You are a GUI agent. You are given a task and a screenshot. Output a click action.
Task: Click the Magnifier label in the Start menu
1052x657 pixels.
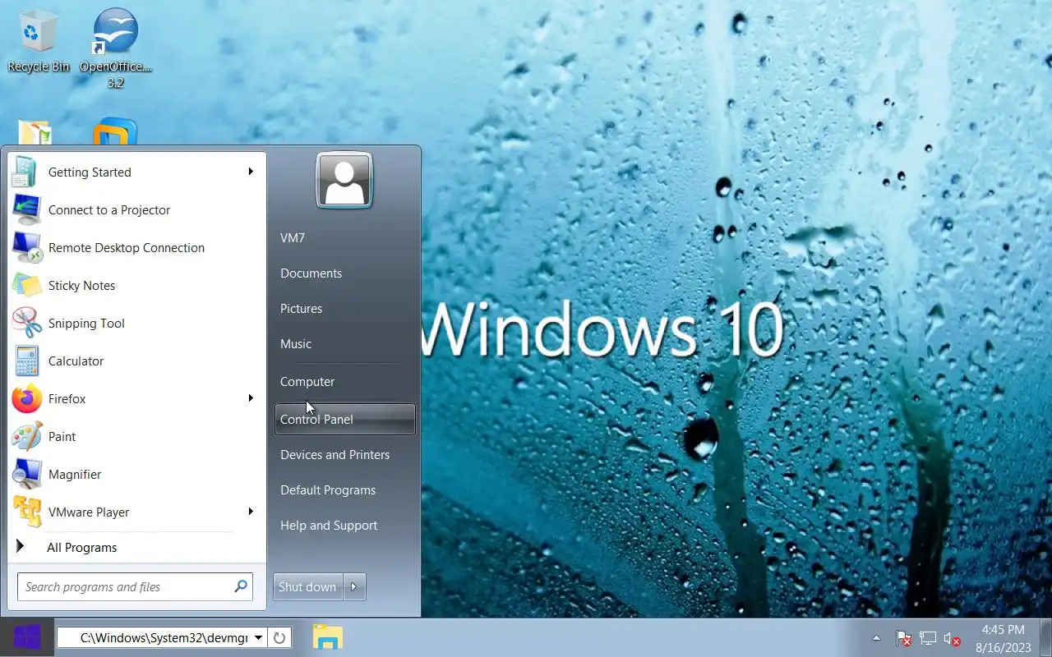(75, 474)
